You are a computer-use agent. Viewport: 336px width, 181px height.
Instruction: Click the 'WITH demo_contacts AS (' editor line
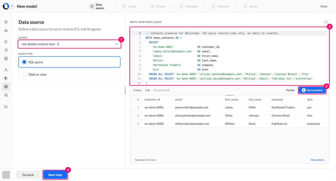[x=164, y=38]
